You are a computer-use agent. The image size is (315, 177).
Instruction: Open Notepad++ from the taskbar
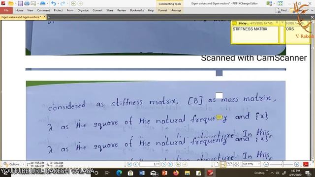tap(199, 173)
